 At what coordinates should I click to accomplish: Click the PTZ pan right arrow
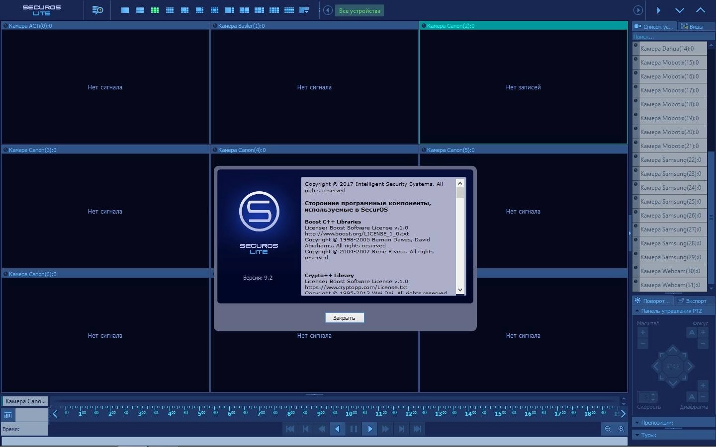[690, 367]
